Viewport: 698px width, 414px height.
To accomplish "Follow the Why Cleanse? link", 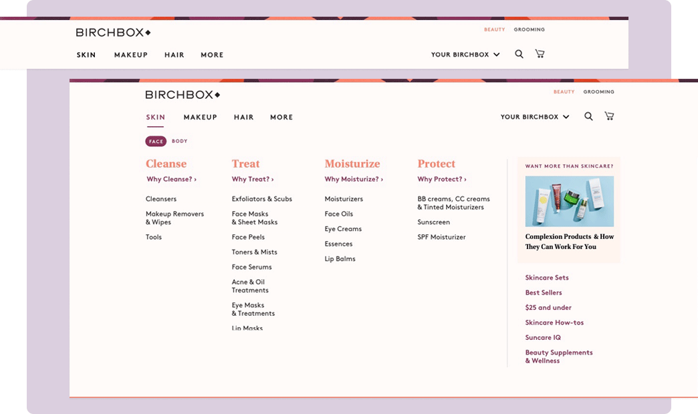I will [x=171, y=179].
